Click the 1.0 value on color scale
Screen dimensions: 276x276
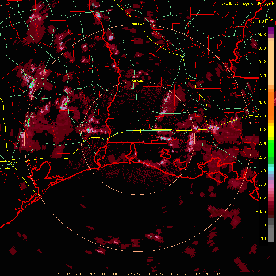[262, 184]
